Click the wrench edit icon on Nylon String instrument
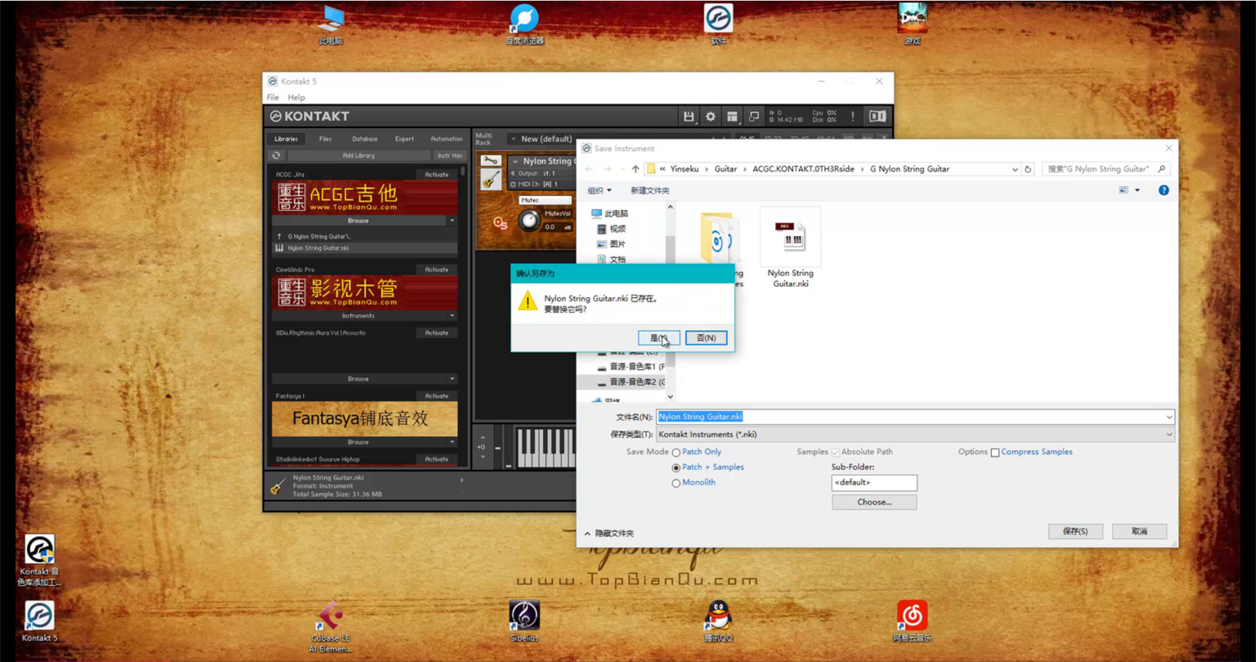Screen dimensions: 1256x662 [x=491, y=161]
